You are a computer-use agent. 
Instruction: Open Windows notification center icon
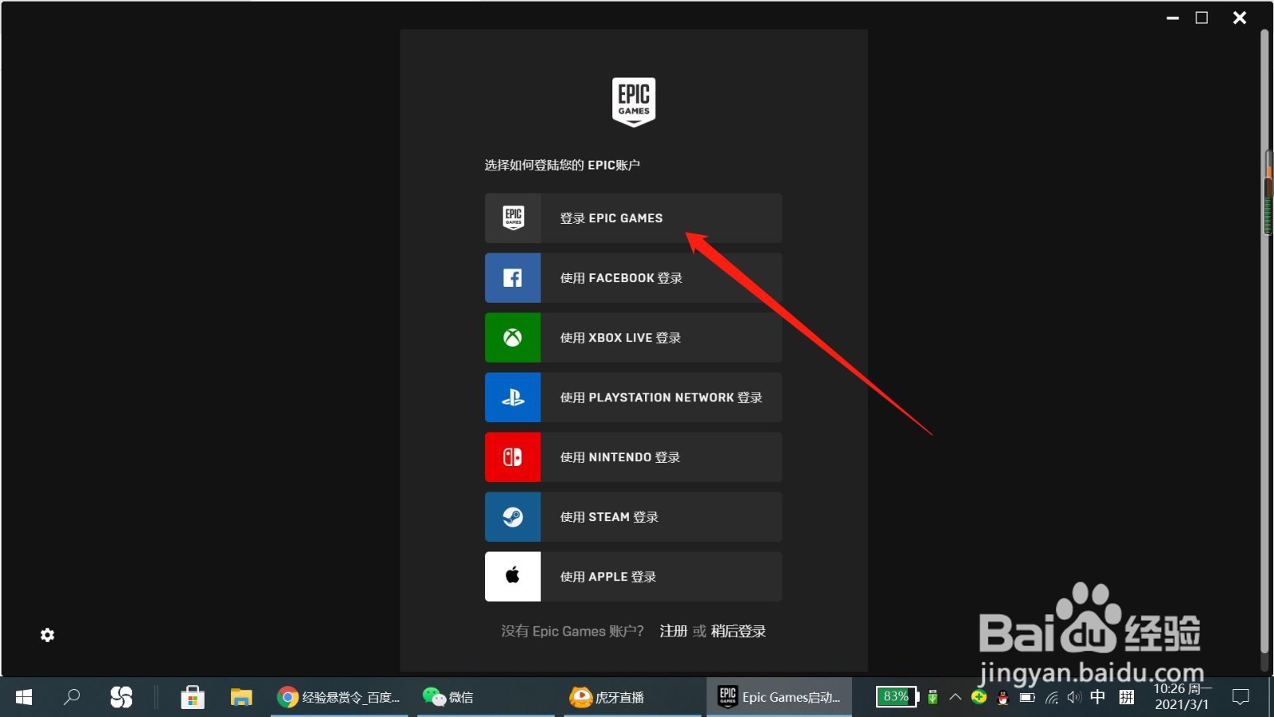pyautogui.click(x=1241, y=697)
